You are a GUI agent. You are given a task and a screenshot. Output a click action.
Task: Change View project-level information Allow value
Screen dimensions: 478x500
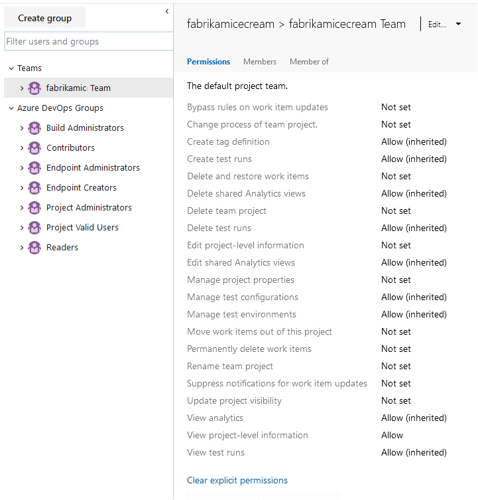392,435
